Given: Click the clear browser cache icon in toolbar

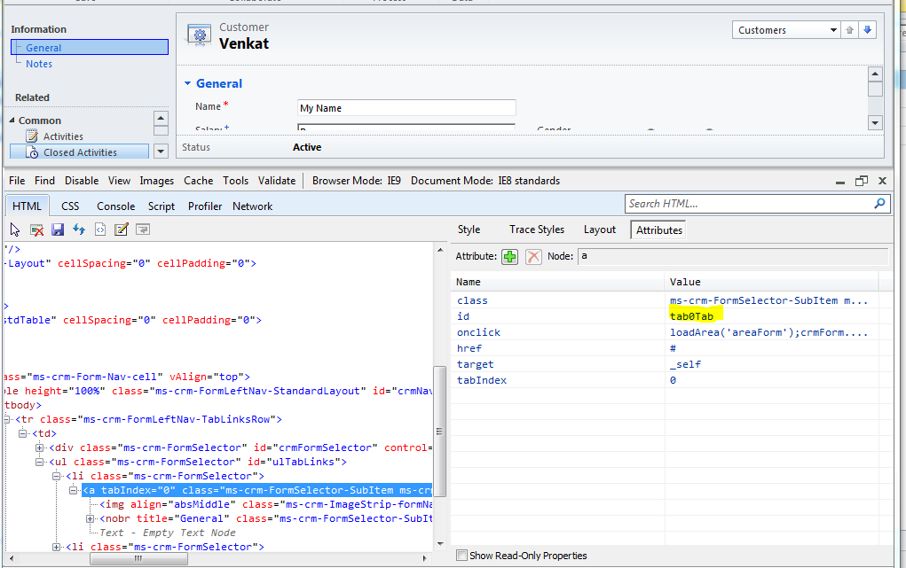Looking at the screenshot, I should point(37,230).
